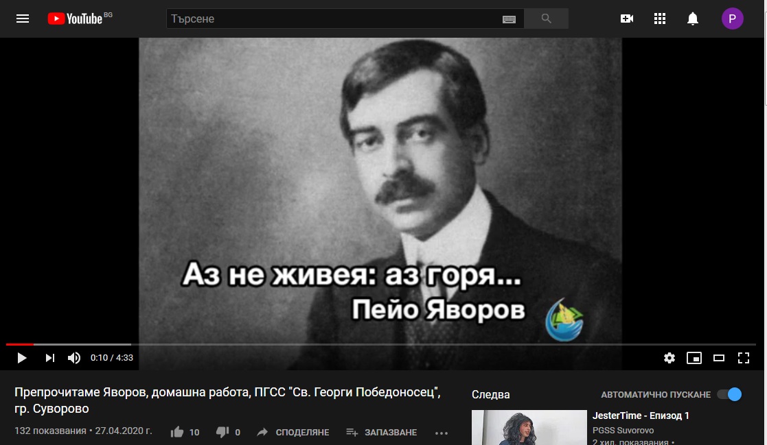767x445 pixels.
Task: Enable miniplayer mode
Action: point(694,357)
